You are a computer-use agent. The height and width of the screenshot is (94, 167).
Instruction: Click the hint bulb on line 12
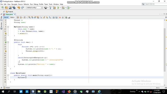(x=6, y=33)
